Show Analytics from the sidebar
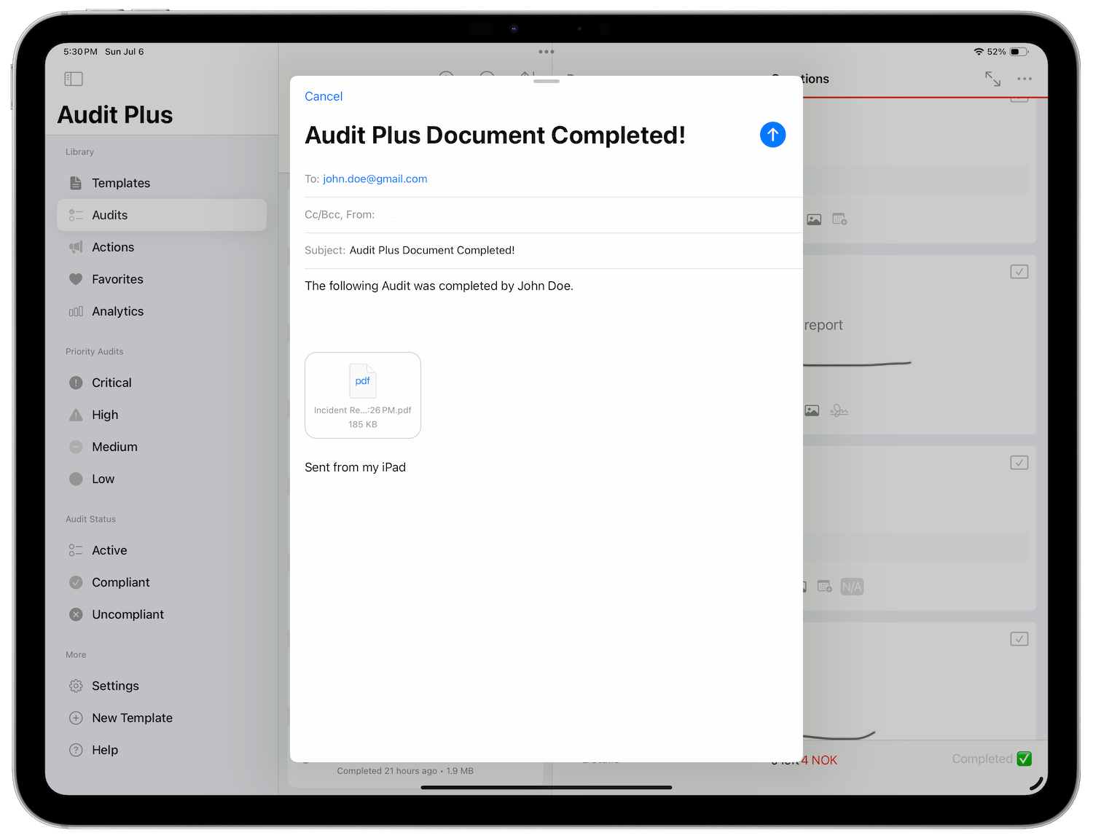This screenshot has width=1093, height=838. [x=162, y=311]
